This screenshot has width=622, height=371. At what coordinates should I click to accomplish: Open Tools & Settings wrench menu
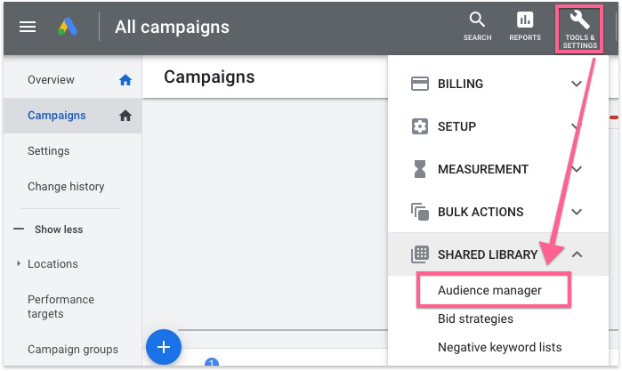click(580, 28)
